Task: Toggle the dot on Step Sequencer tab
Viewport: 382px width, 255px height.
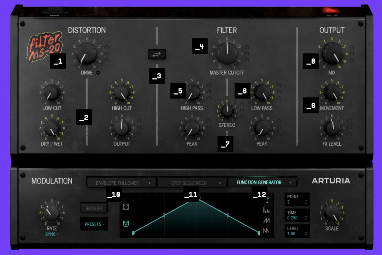Action: [220, 183]
